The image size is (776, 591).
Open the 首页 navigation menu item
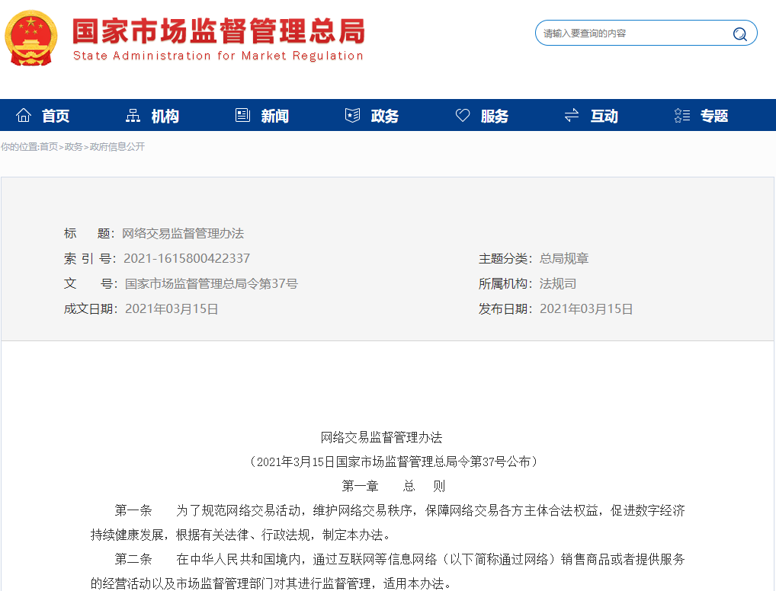(x=56, y=117)
